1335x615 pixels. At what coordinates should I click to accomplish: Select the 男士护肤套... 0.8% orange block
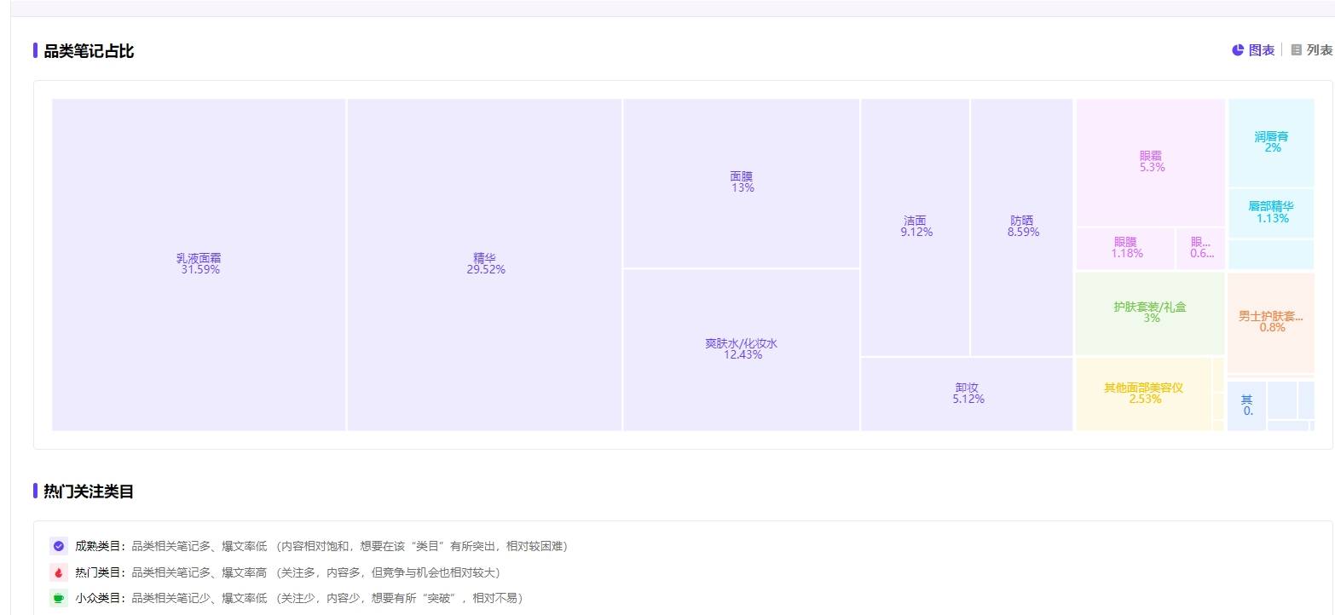click(x=1271, y=323)
